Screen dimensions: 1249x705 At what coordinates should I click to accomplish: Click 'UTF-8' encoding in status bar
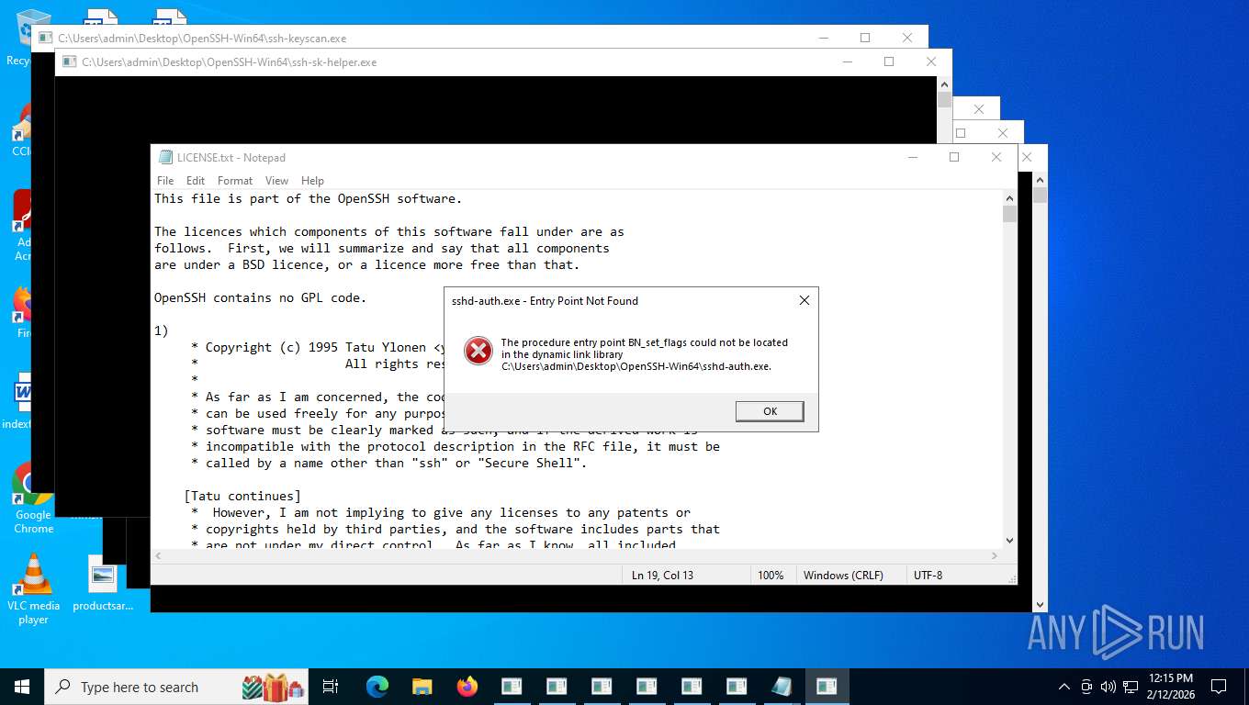[x=928, y=576]
